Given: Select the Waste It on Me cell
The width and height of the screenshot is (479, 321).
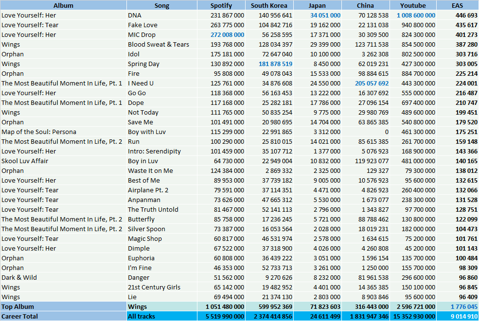Looking at the screenshot, I should click(x=161, y=170).
